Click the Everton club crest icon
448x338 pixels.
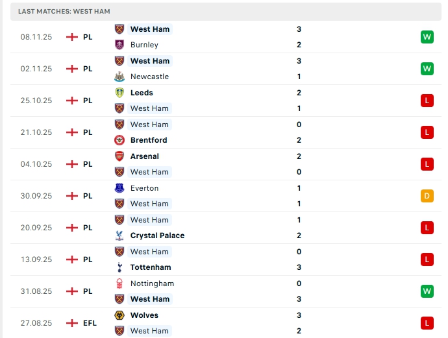click(119, 188)
